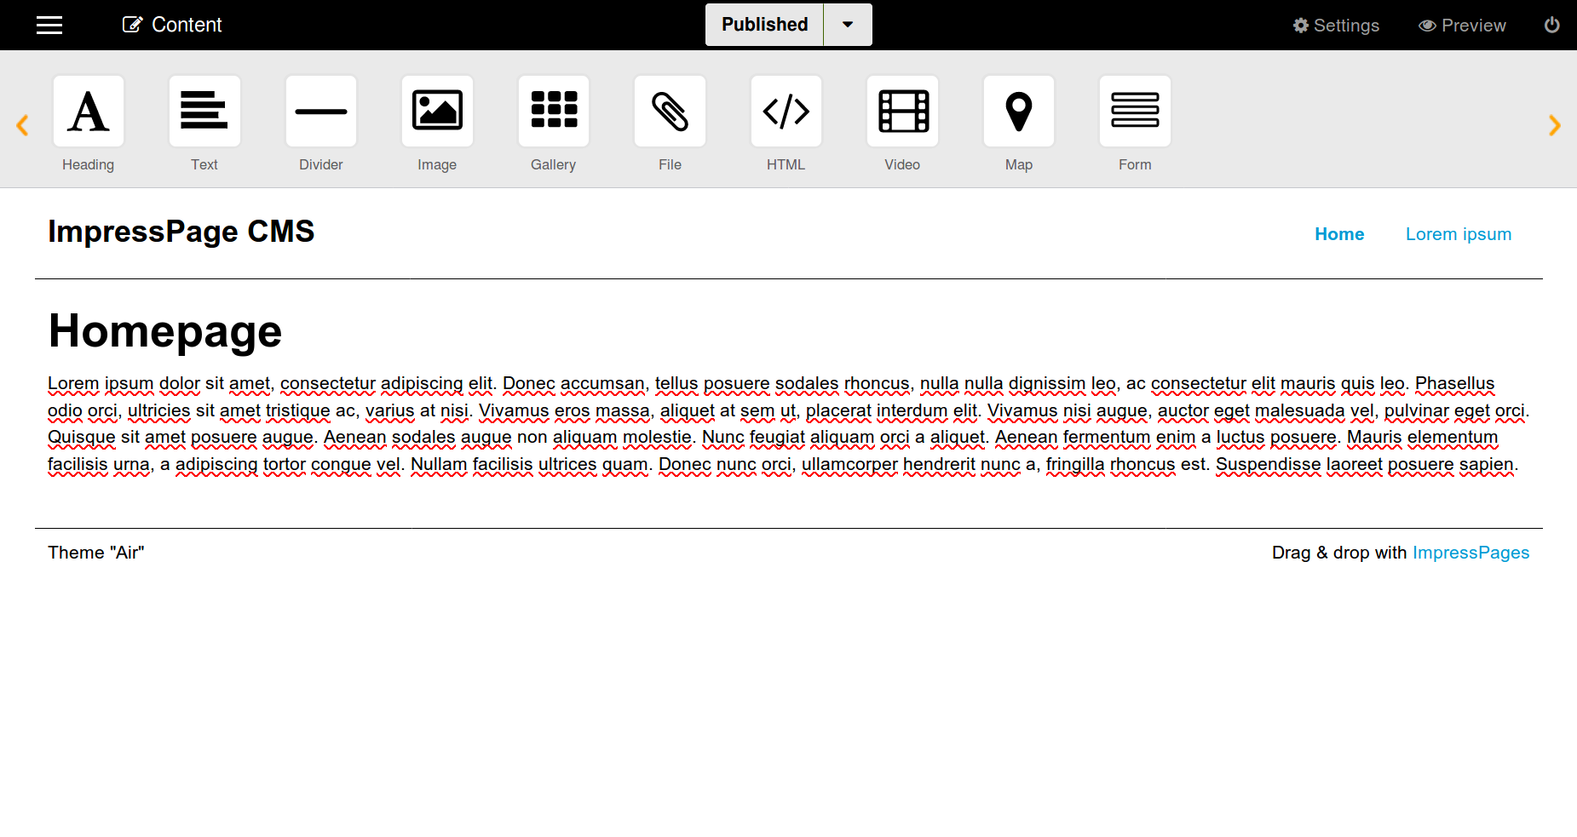Click the Homepage heading
This screenshot has height=837, width=1577.
pos(165,331)
